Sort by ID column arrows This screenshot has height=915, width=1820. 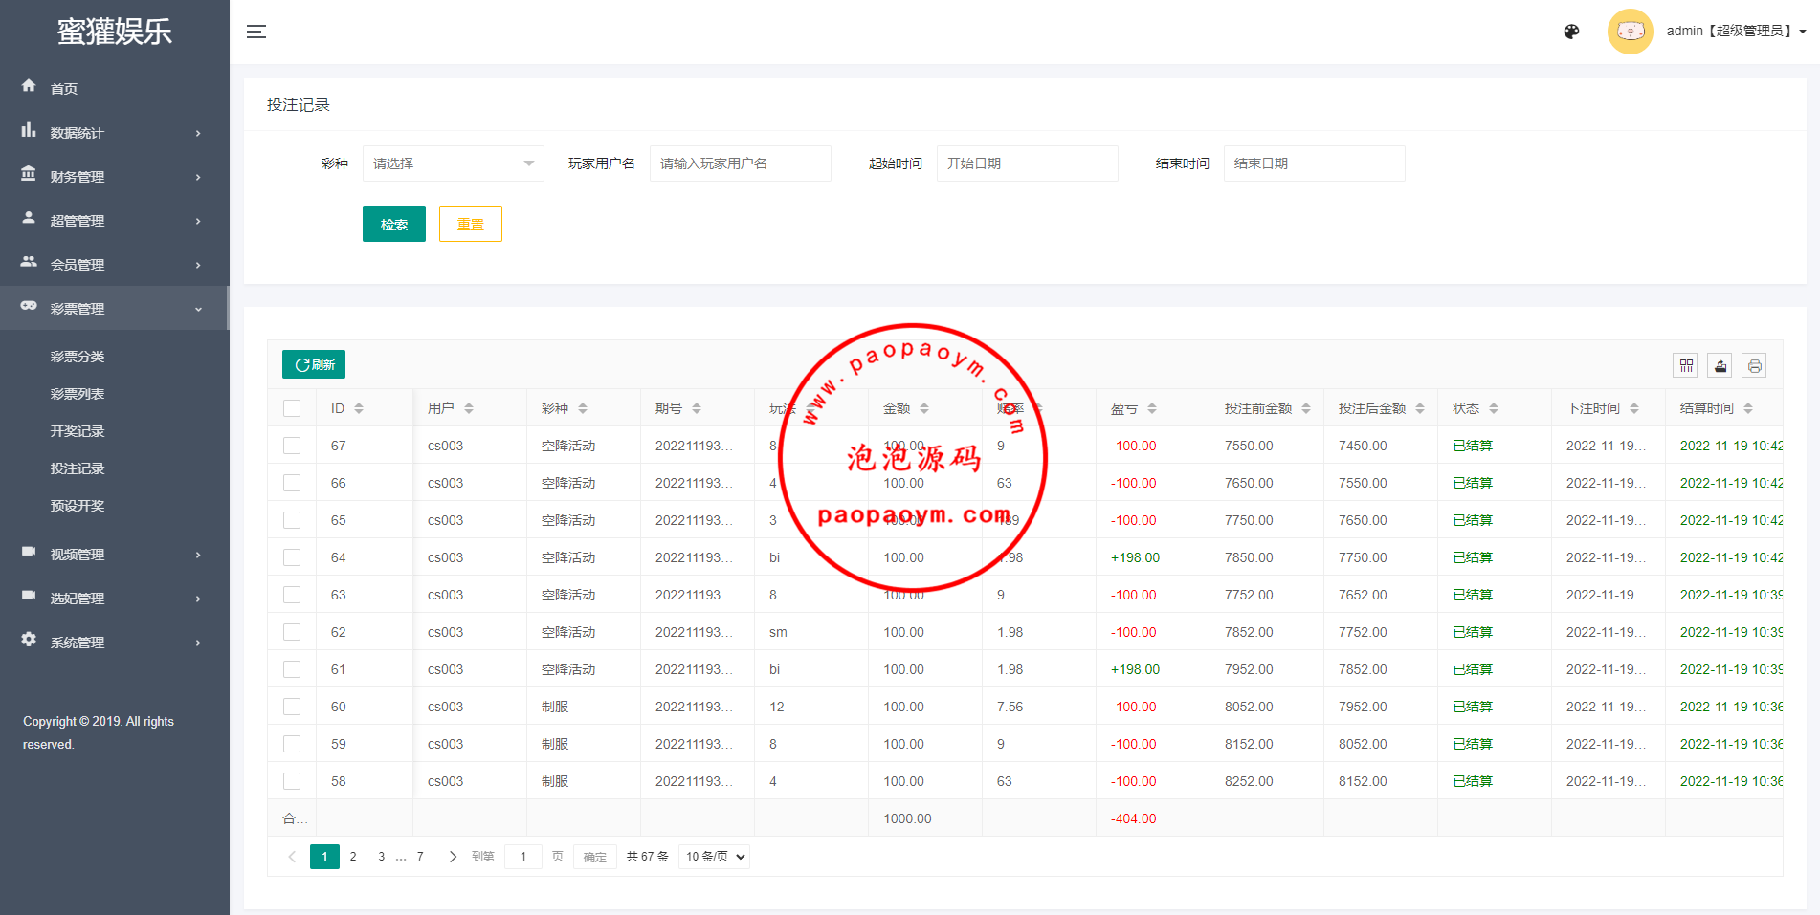coord(359,408)
